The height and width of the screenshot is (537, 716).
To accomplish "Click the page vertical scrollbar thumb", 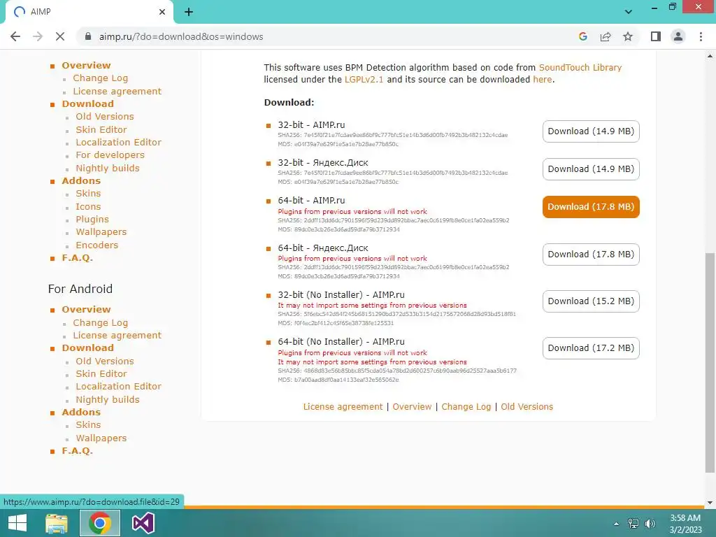I will click(x=710, y=363).
